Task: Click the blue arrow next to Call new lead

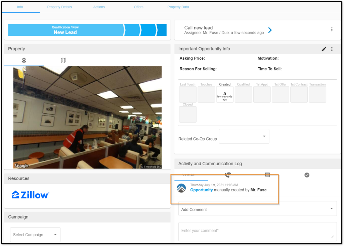Action: click(270, 30)
